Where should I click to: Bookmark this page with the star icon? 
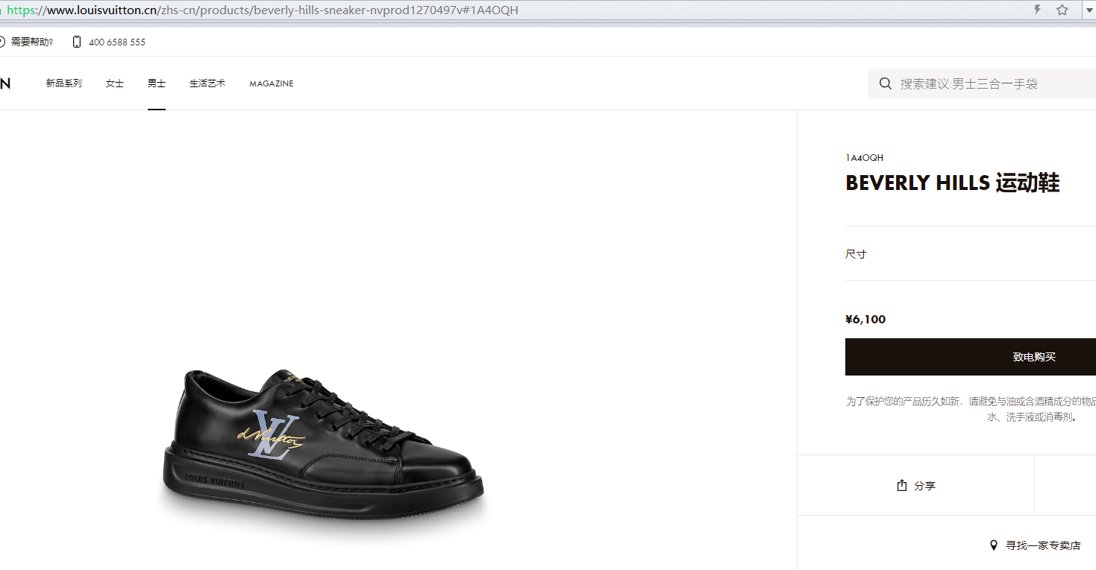(1062, 10)
